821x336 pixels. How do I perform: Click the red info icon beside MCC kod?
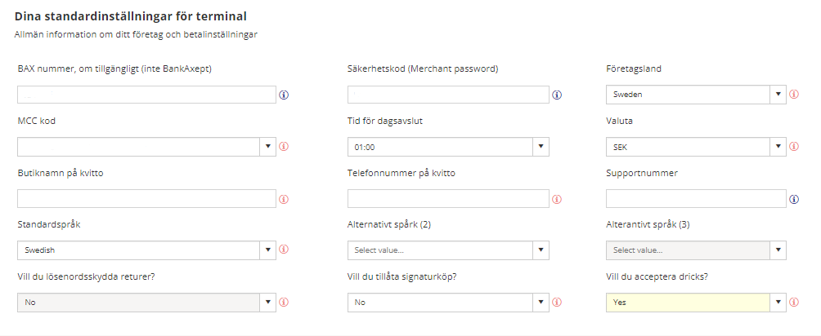(x=284, y=146)
